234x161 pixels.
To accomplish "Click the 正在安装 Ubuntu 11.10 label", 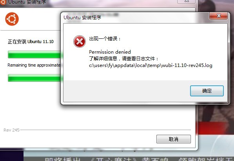I will point(31,42).
